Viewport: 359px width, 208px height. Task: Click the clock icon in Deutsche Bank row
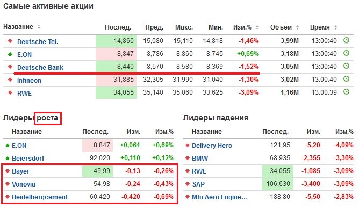347,66
